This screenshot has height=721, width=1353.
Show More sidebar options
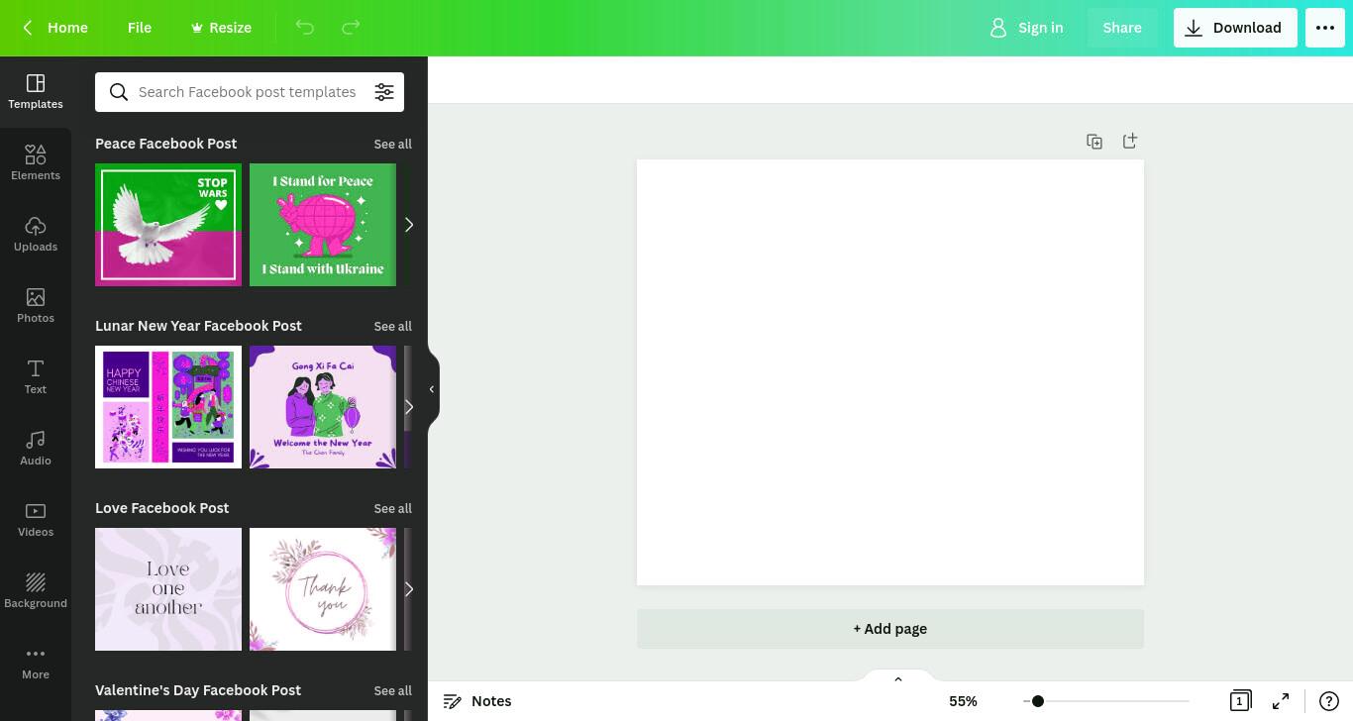coord(36,663)
